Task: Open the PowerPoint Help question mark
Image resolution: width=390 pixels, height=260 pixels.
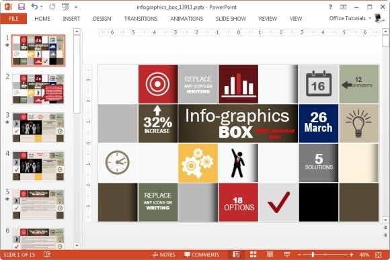Action: coord(330,7)
